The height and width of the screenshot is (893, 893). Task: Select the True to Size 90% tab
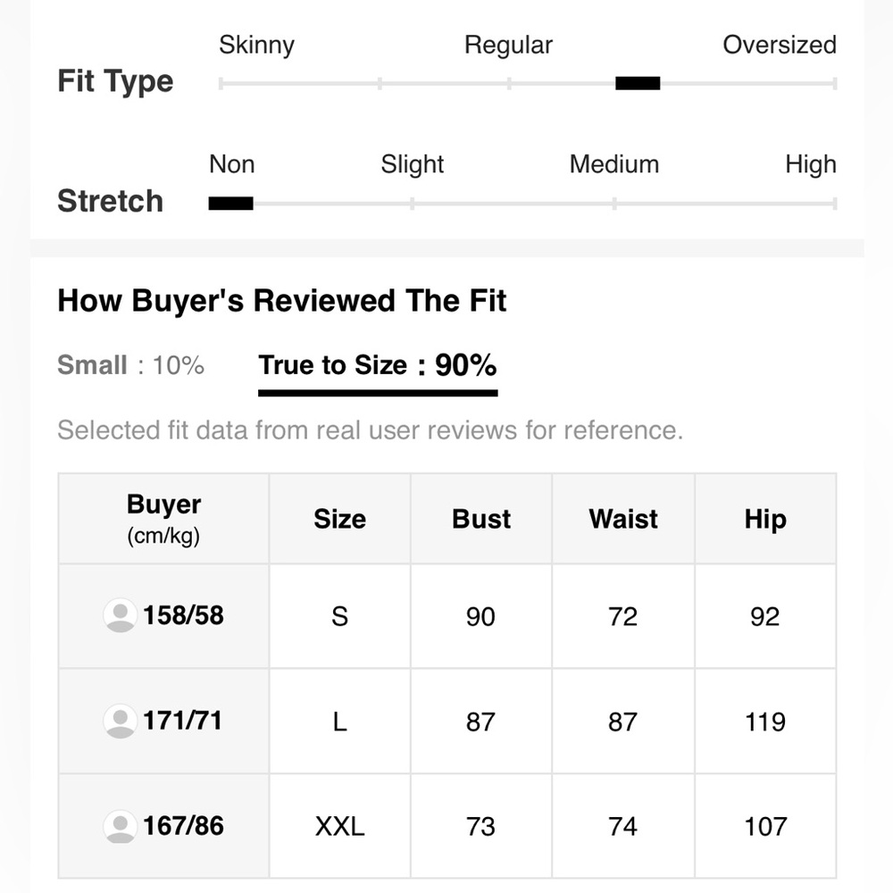tap(378, 365)
